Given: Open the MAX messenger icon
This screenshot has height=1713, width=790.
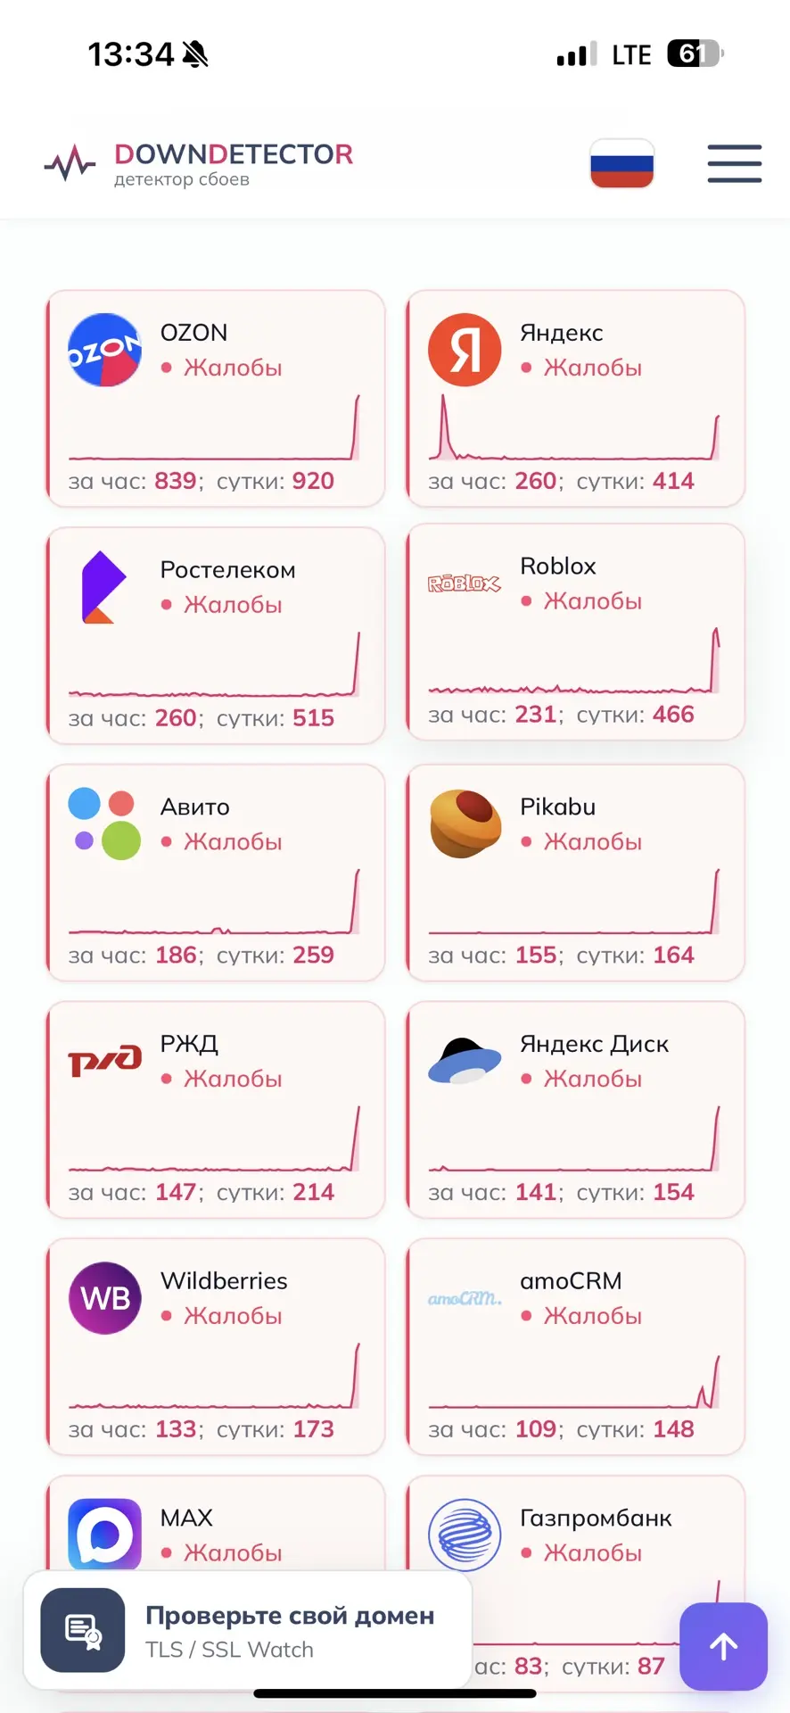Looking at the screenshot, I should tap(105, 1534).
